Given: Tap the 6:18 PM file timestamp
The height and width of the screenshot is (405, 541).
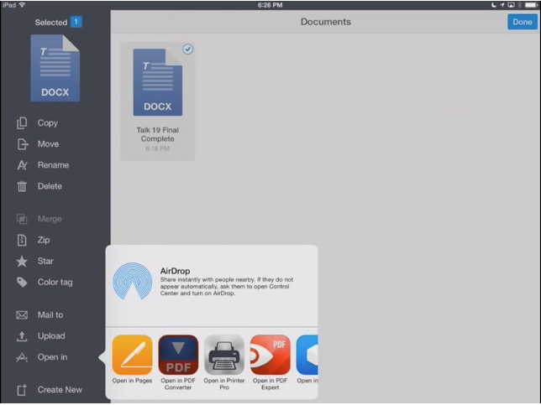Looking at the screenshot, I should click(158, 148).
